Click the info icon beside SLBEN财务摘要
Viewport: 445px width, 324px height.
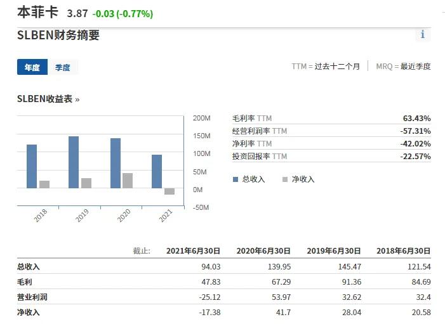point(423,35)
